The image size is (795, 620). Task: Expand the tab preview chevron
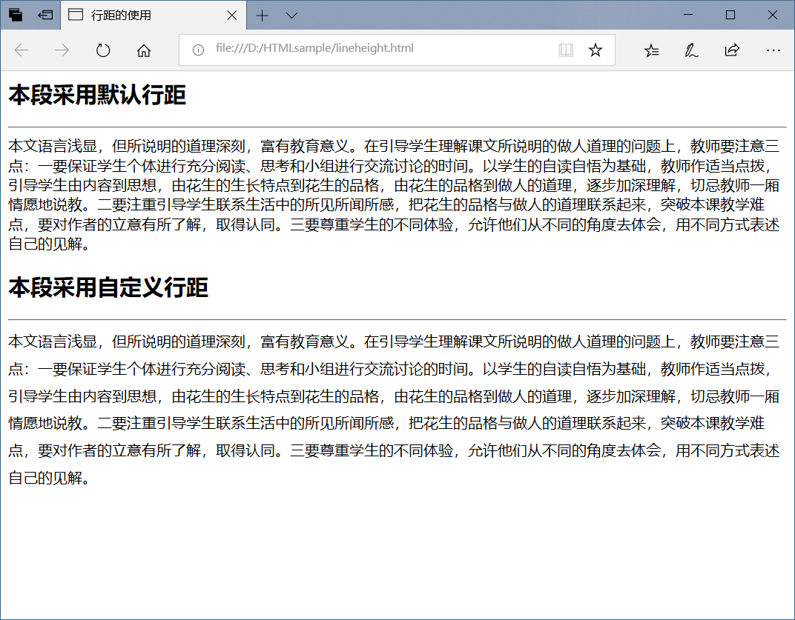tap(291, 16)
